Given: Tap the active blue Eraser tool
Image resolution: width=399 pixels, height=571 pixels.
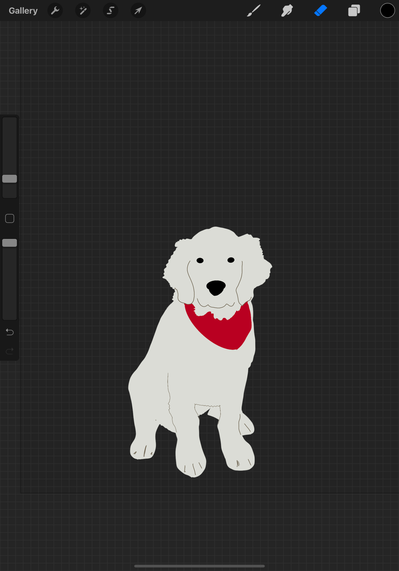Looking at the screenshot, I should [321, 11].
